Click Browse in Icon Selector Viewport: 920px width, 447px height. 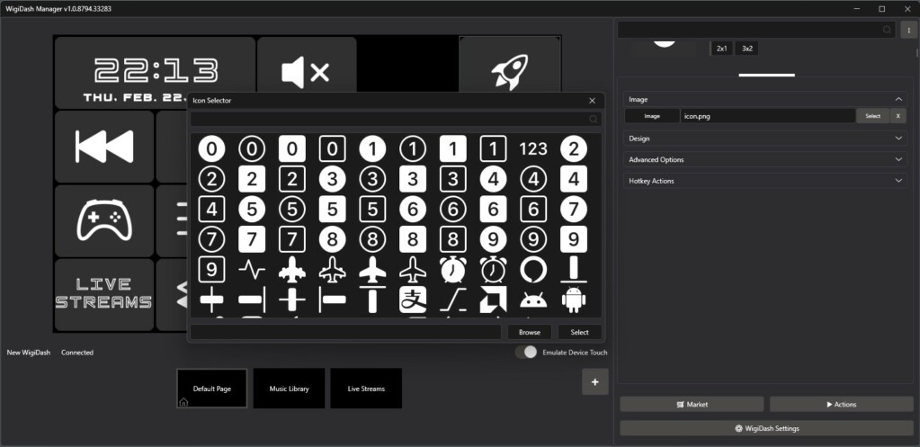click(x=529, y=332)
